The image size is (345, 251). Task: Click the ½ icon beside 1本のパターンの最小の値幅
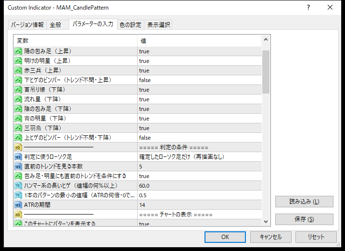click(18, 195)
